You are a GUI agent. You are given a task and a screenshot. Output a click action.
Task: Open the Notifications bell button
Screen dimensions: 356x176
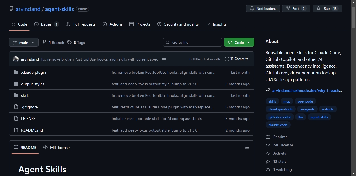pyautogui.click(x=263, y=8)
